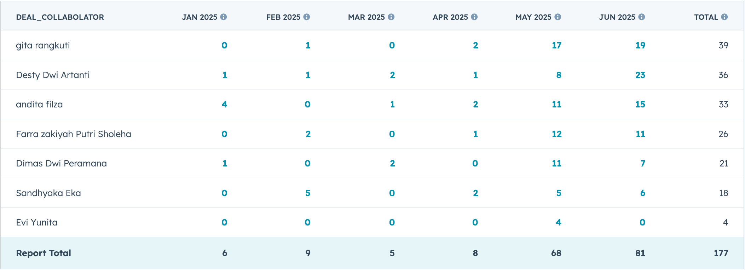The image size is (745, 270).
Task: Open Desty Dwi Artanti's JUN 2025 value 23
Action: coord(640,75)
